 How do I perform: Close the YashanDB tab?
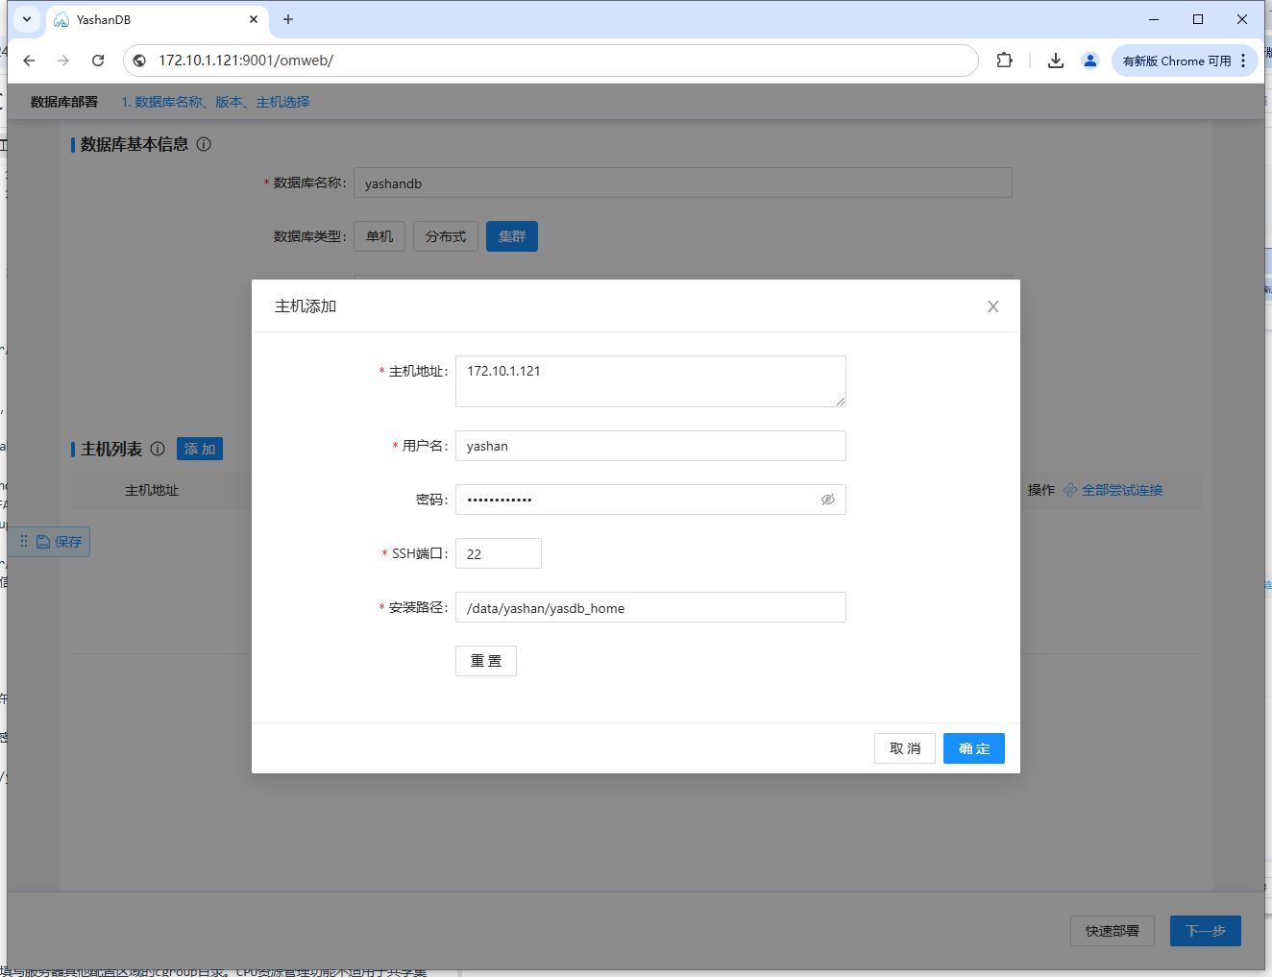[254, 19]
